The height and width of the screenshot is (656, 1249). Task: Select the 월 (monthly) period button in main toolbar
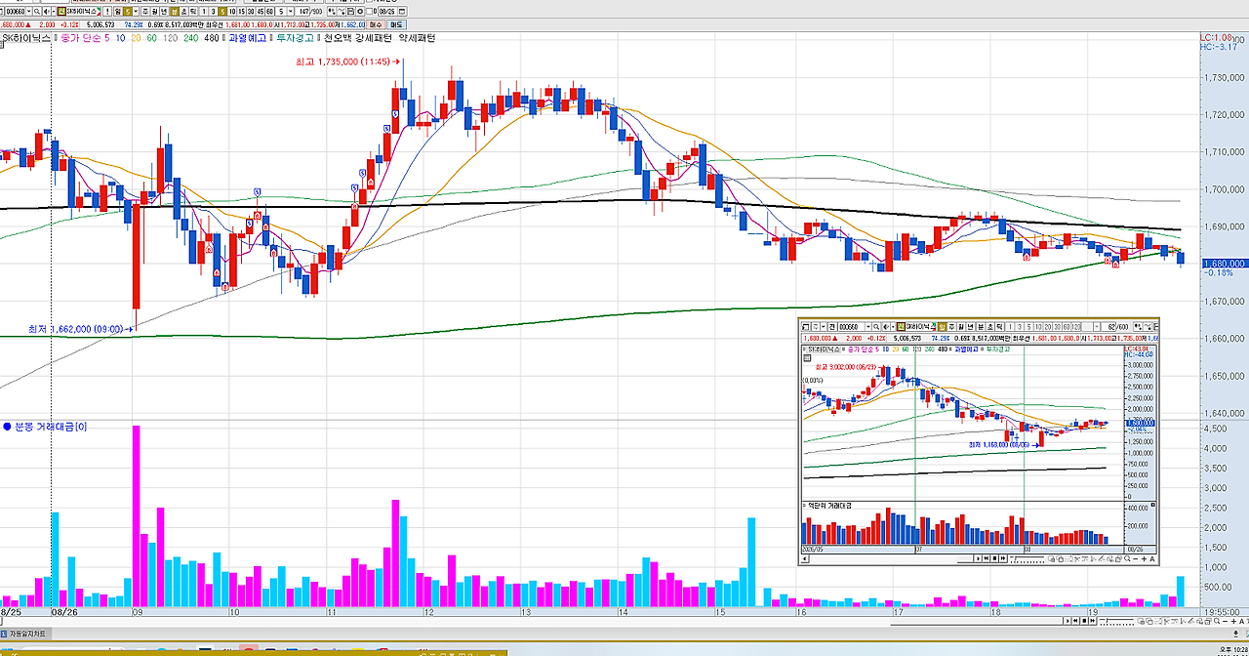154,12
